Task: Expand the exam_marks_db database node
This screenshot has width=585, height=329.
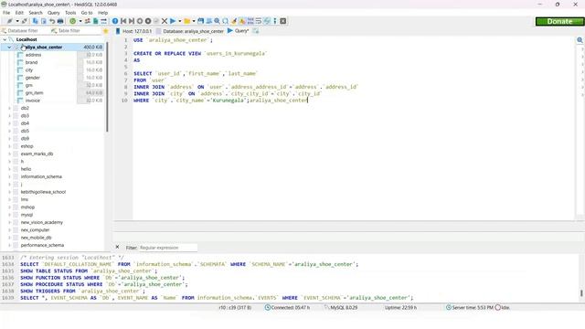Action: click(9, 154)
